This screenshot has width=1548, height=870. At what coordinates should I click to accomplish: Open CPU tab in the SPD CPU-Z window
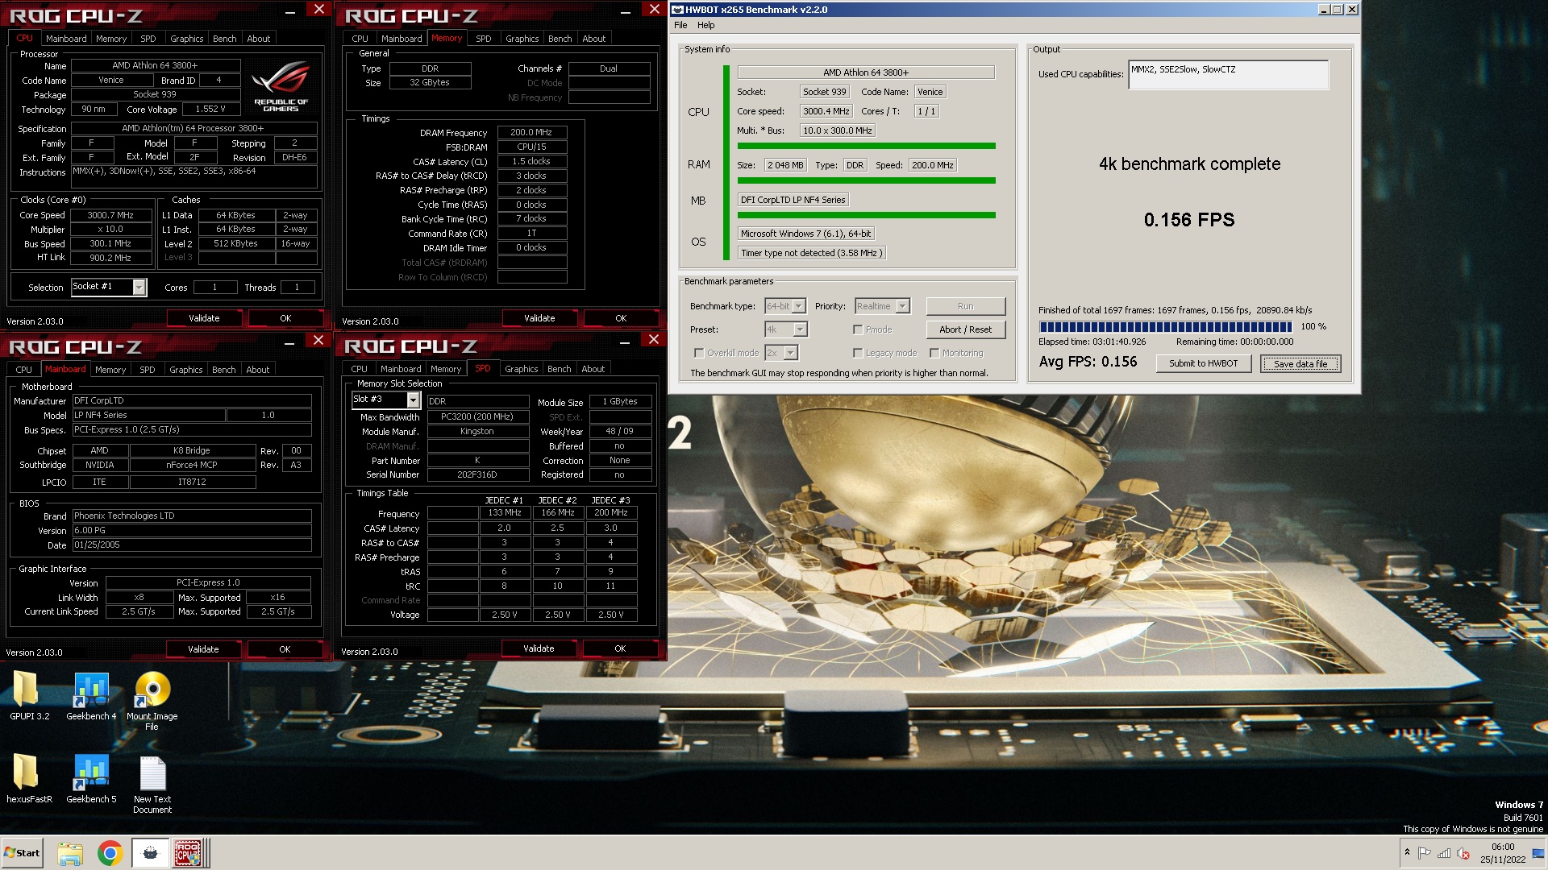coord(360,369)
